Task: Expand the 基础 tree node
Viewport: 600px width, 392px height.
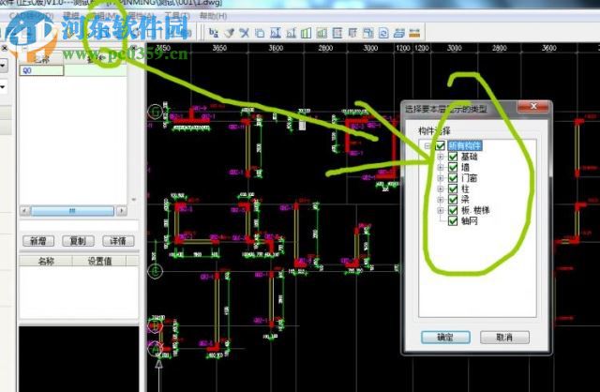Action: tap(441, 157)
